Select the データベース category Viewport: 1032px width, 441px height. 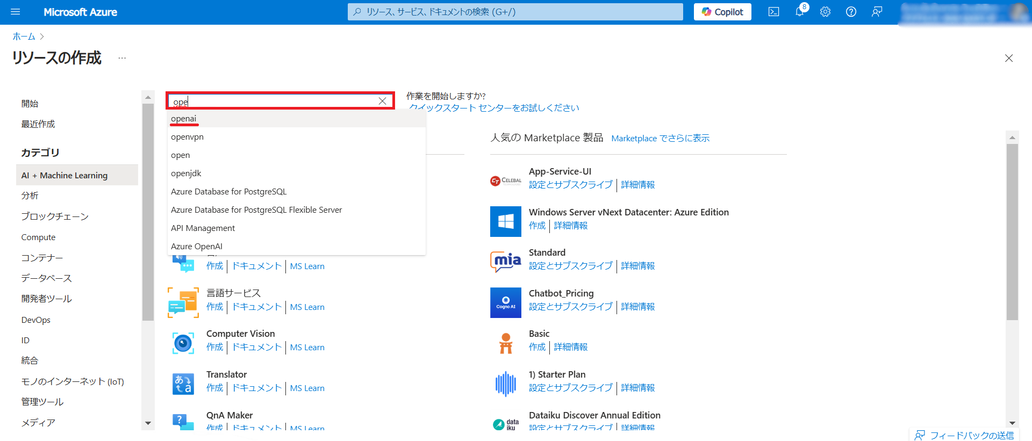(77, 278)
